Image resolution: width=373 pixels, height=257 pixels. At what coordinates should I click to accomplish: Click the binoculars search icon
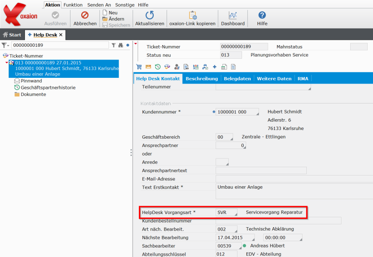[121, 45]
